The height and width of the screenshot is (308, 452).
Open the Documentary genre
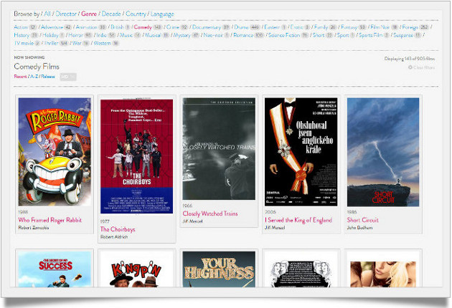coord(207,27)
